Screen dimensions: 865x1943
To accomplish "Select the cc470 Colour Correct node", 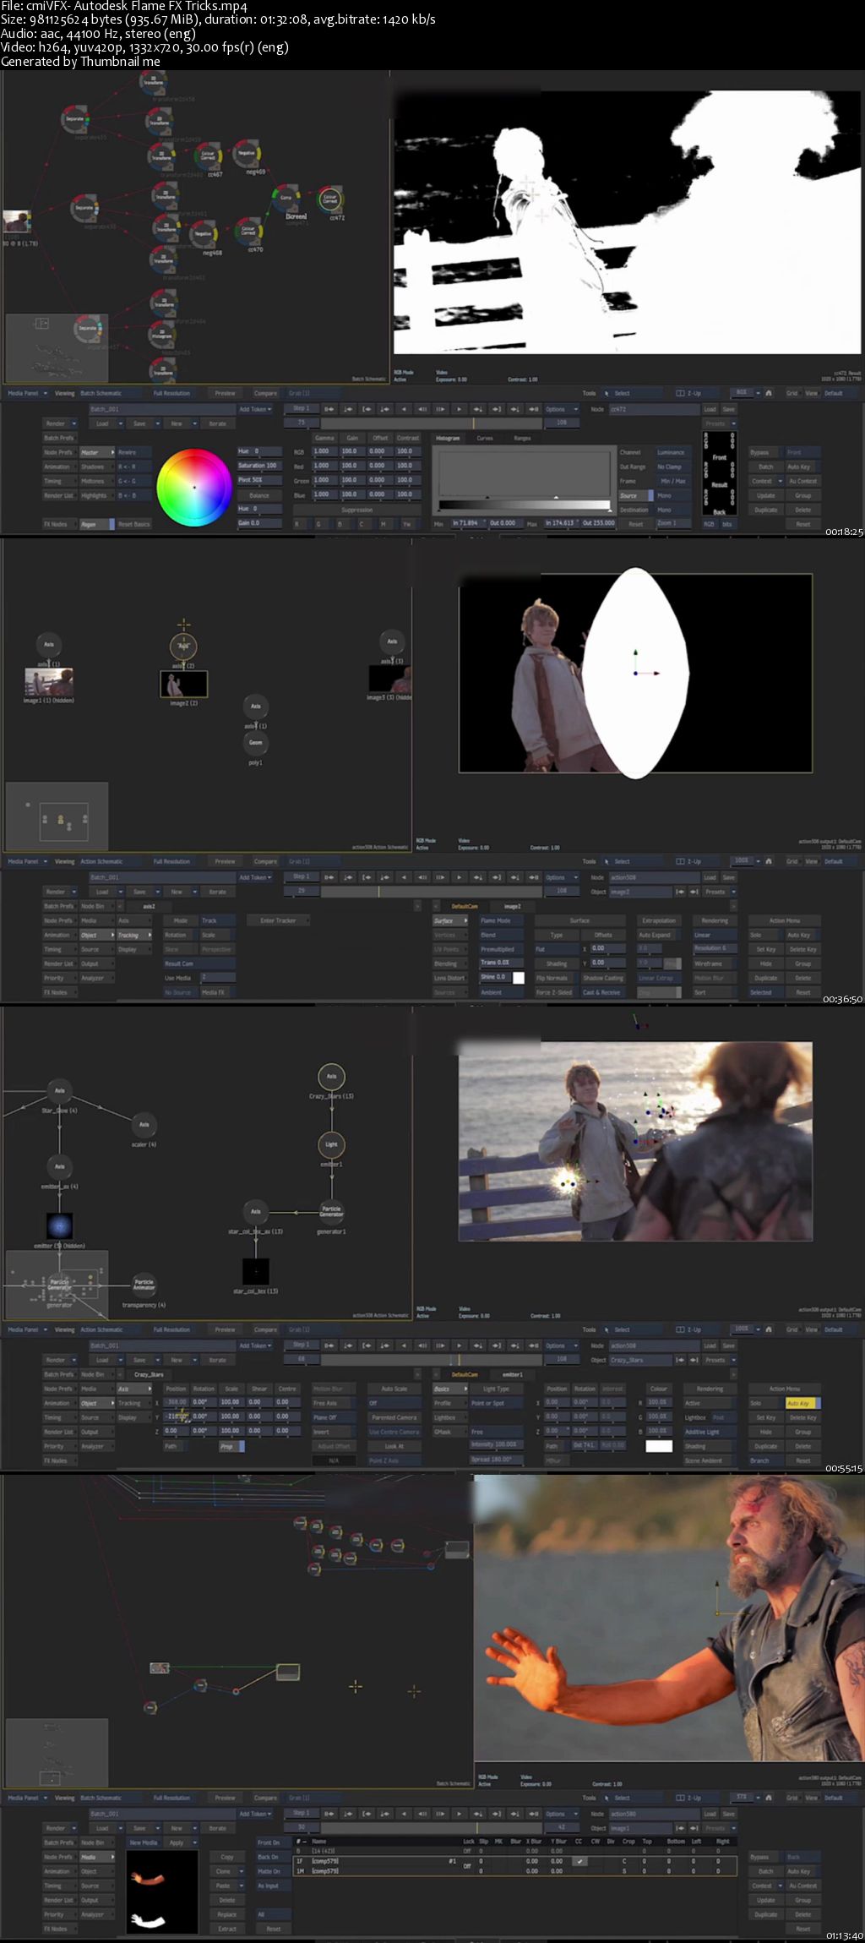I will click(x=248, y=231).
